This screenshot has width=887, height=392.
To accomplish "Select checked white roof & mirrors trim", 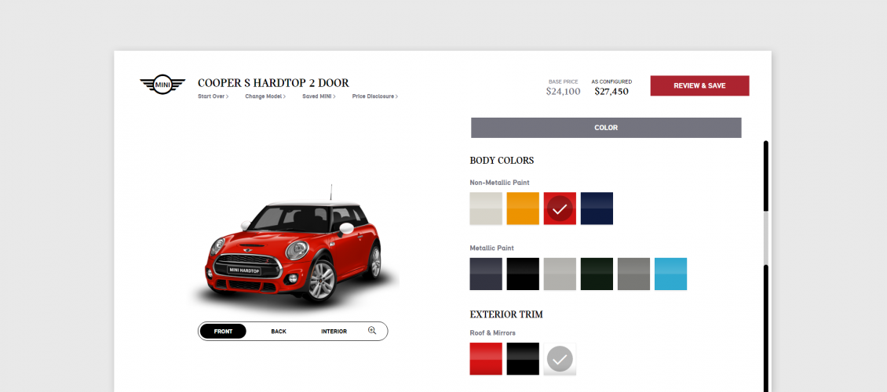I will click(x=560, y=358).
